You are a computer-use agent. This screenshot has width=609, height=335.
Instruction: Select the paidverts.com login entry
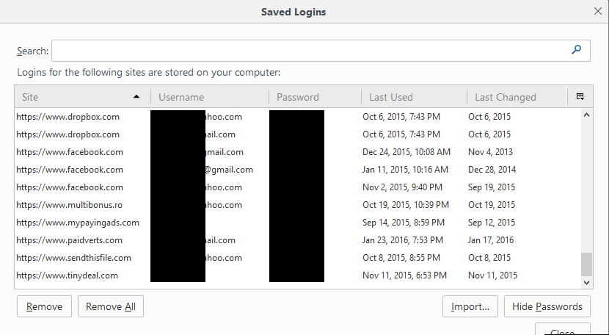pyautogui.click(x=298, y=240)
